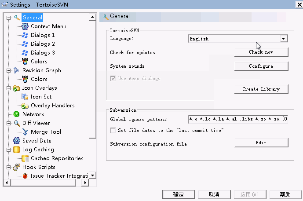
Task: Select the Cached Repositories tree row
Action: tap(57, 158)
